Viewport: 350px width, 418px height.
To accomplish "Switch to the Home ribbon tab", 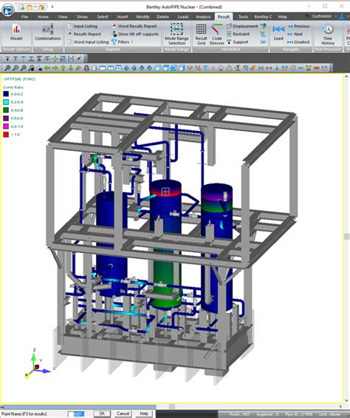I will tap(43, 17).
